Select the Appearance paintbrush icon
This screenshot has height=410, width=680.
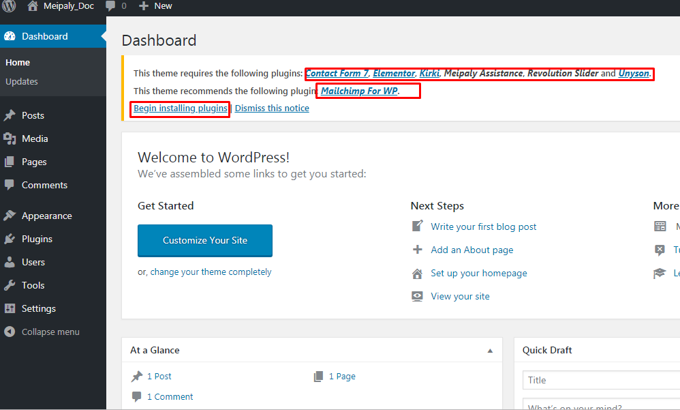click(10, 216)
